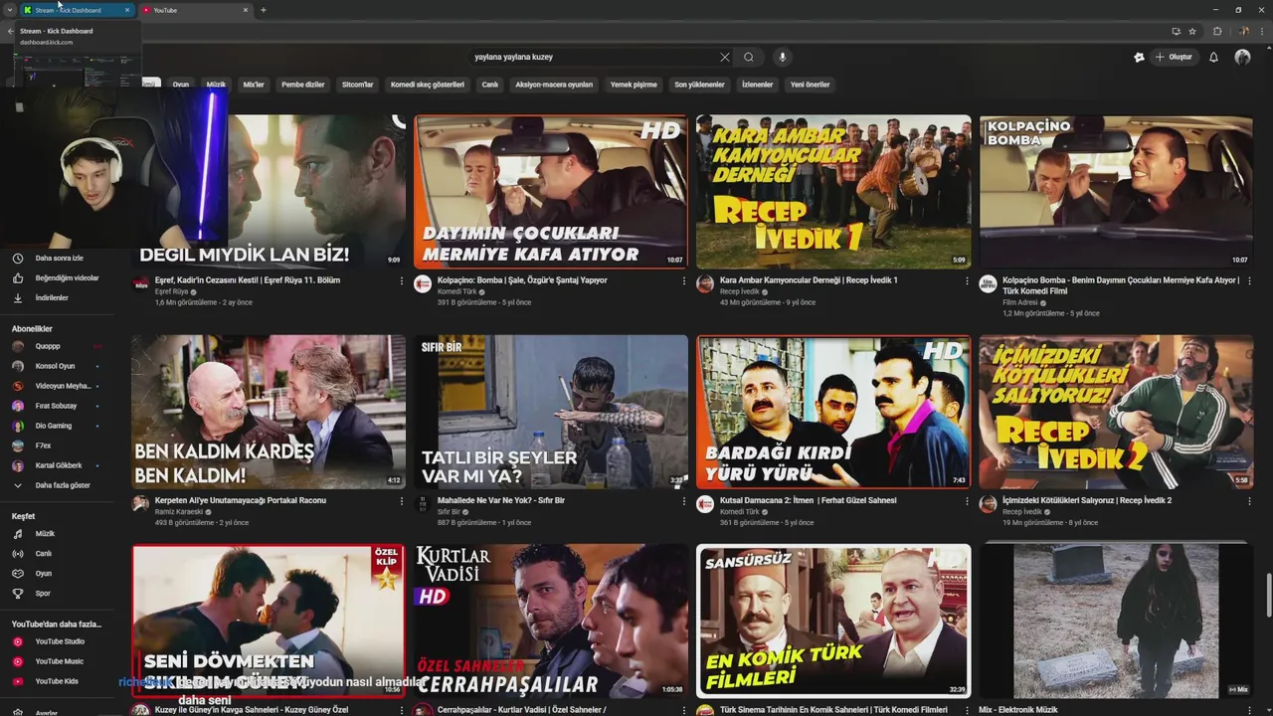Select the Yemek pişirme filter chip

634,85
